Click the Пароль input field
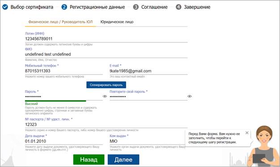Viewport: 280px width, 167px height. pyautogui.click(x=64, y=96)
